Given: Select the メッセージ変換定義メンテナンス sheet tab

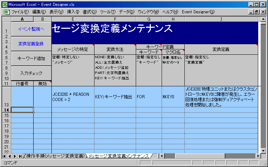Looking at the screenshot, I should point(118,156).
